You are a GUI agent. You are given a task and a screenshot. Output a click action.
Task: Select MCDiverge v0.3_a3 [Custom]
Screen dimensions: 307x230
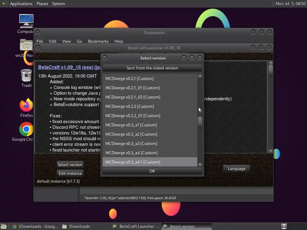tap(150, 143)
